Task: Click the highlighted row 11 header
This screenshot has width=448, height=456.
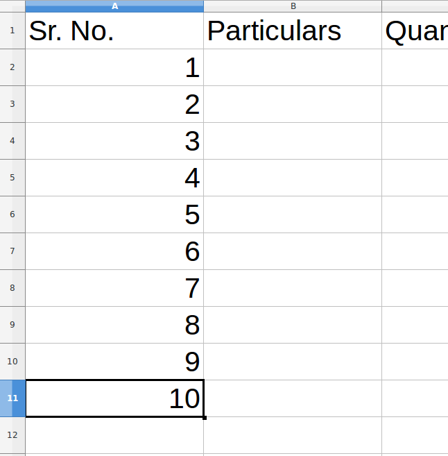Action: tap(12, 398)
